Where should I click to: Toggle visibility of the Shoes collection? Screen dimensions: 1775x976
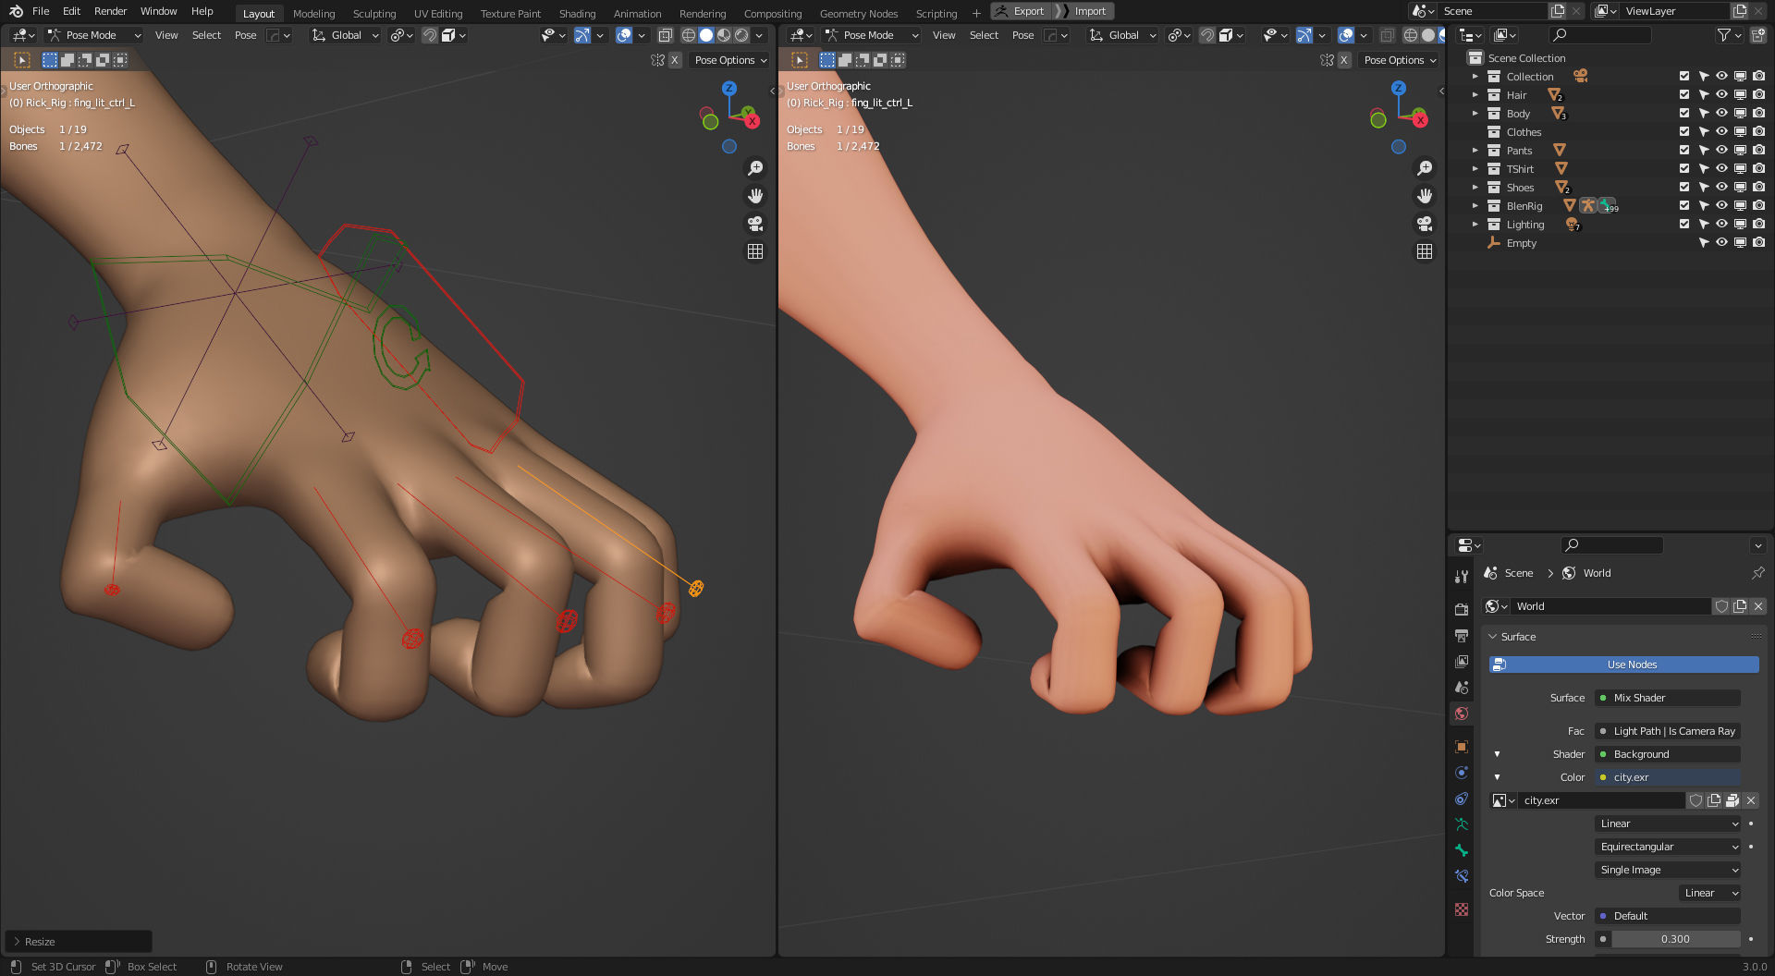[x=1721, y=188]
